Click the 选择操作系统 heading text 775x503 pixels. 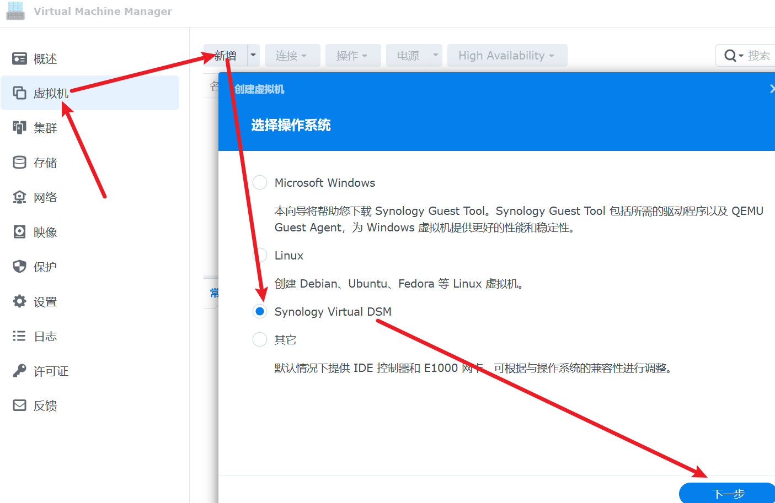291,125
